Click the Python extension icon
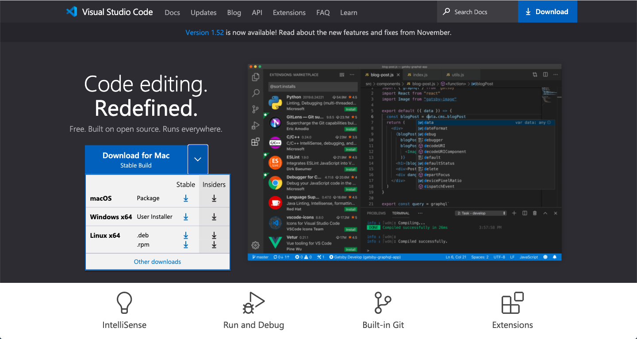The image size is (637, 339). click(x=275, y=103)
